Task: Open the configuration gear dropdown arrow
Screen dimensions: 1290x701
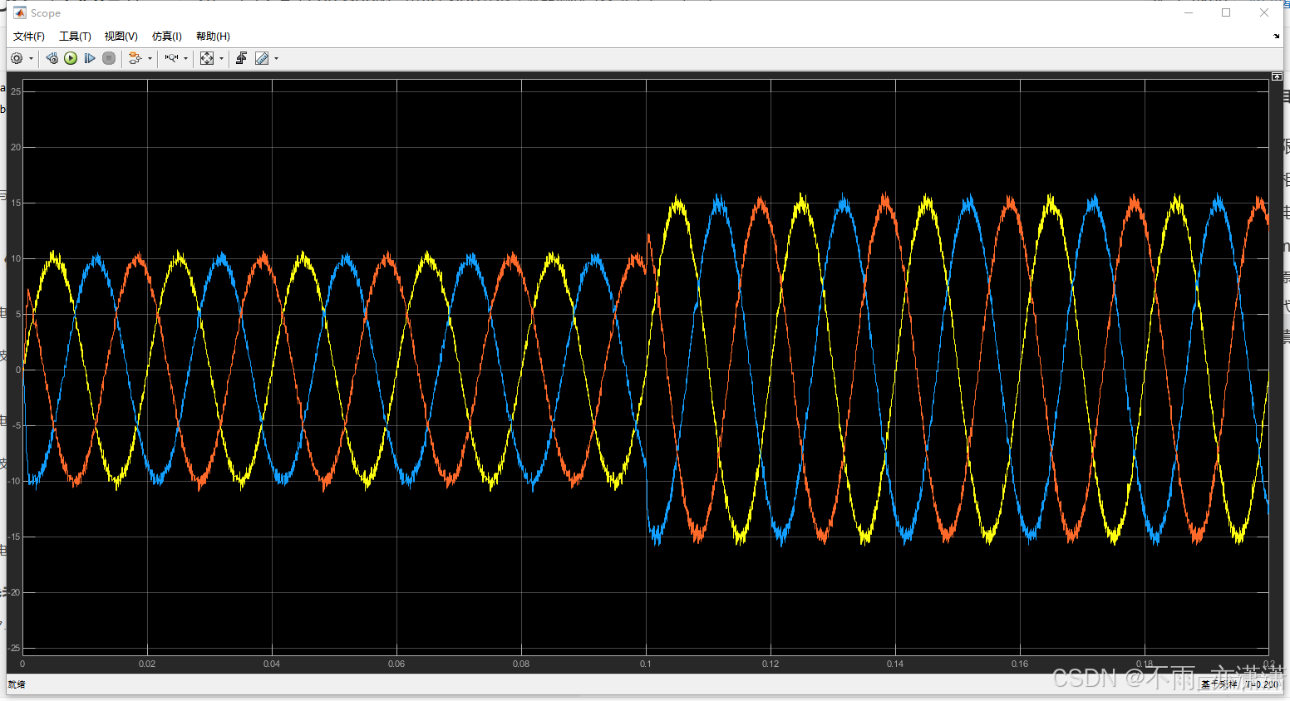Action: [31, 58]
